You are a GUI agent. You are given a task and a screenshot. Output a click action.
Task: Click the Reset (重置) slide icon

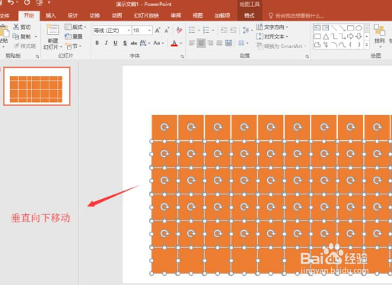tap(68, 37)
